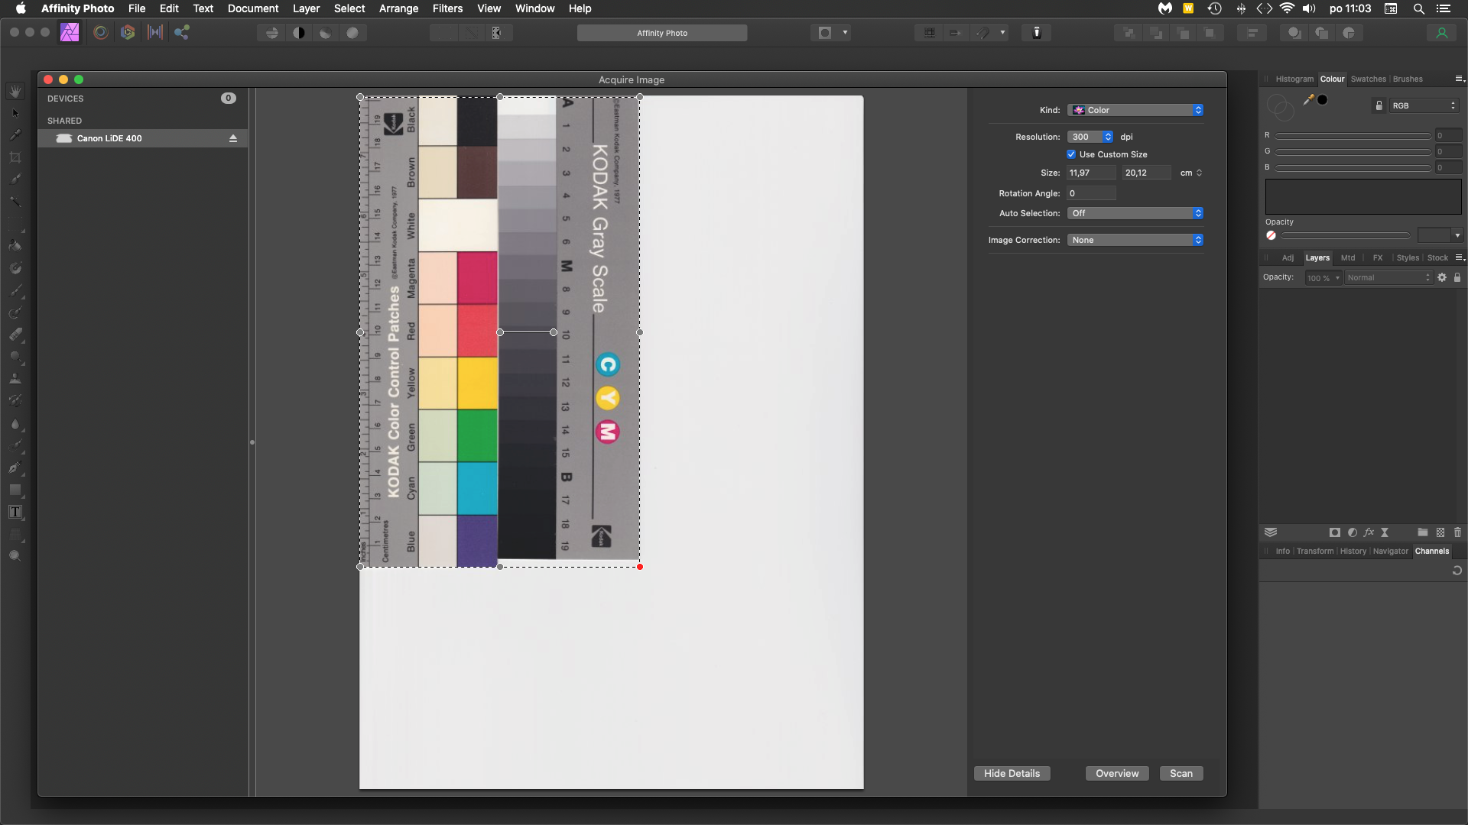Select the Zoom tool magnifier
This screenshot has width=1468, height=825.
15,556
